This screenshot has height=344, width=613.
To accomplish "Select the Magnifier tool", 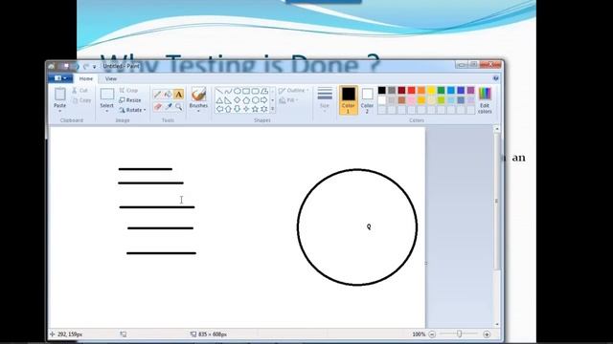I will point(179,106).
